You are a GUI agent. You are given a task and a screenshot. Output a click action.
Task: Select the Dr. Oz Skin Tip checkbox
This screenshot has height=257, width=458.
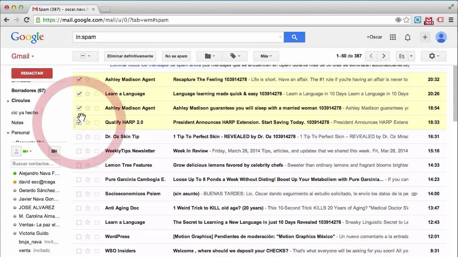point(79,137)
